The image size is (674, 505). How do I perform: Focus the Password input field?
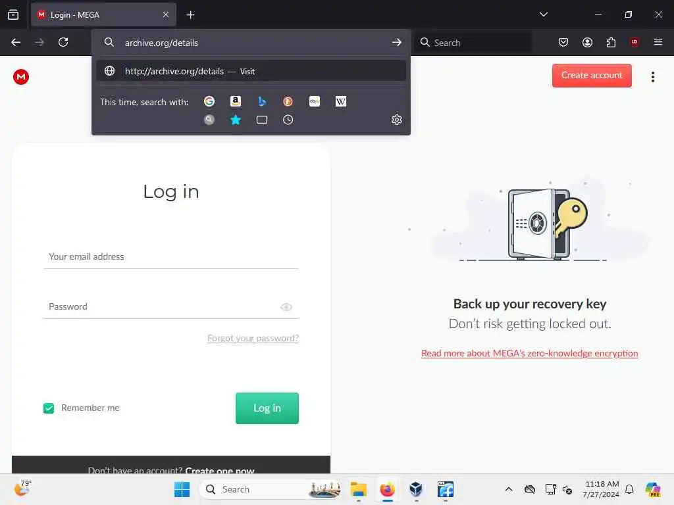[x=171, y=306]
